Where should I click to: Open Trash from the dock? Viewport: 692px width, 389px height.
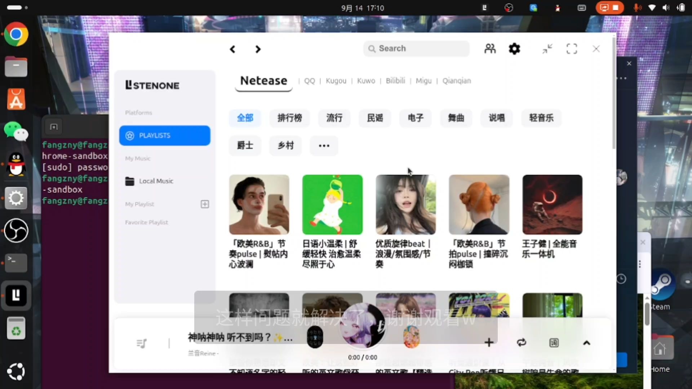pyautogui.click(x=16, y=328)
